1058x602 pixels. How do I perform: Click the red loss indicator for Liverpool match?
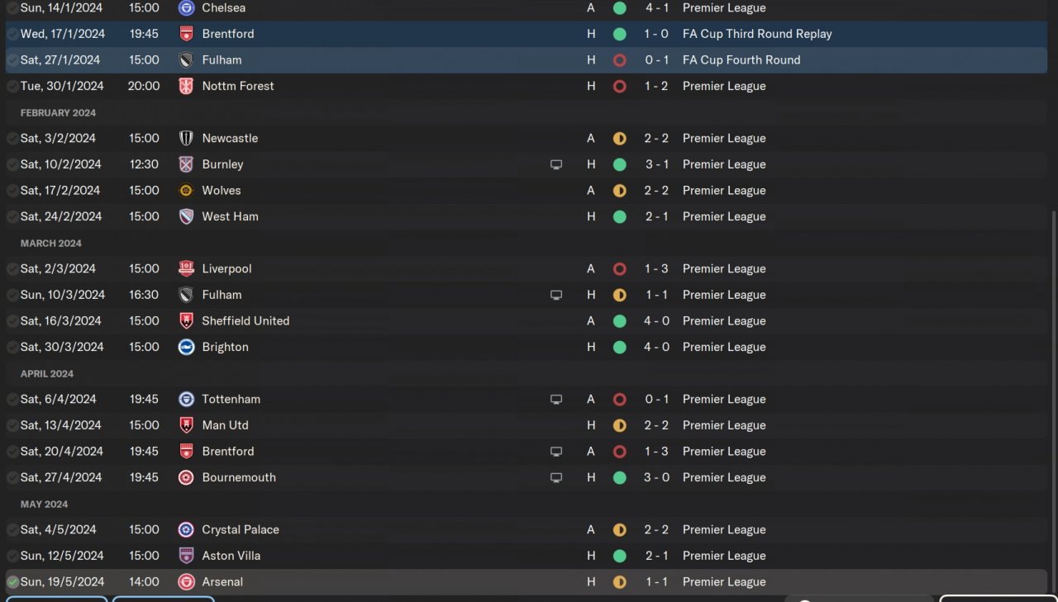619,268
